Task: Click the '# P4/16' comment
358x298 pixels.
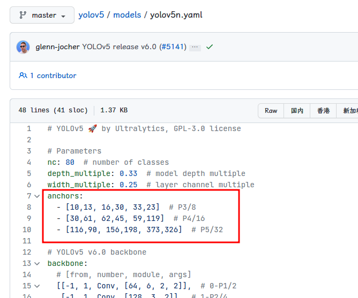Action: 189,218
